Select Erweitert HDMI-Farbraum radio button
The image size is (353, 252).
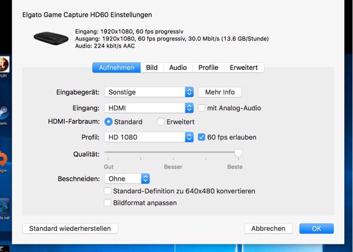coord(161,122)
